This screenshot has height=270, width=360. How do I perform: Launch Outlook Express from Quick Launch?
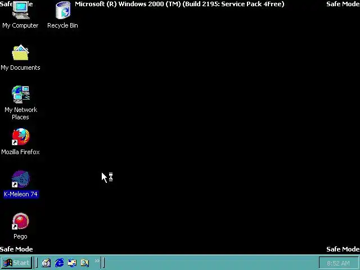[x=72, y=263]
